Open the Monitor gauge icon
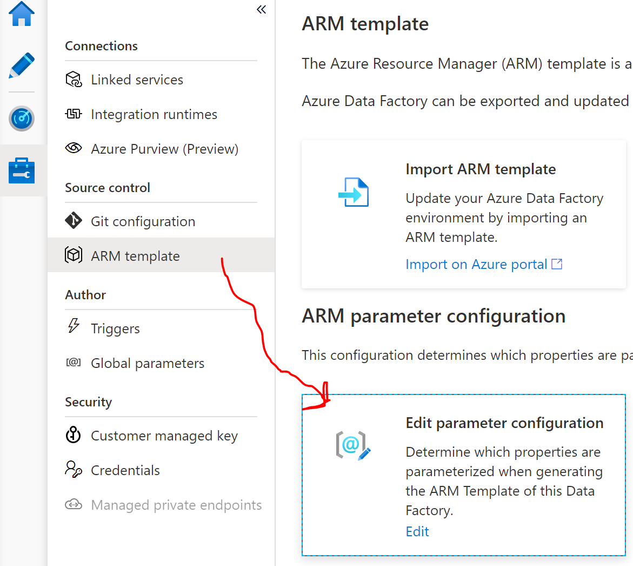Image resolution: width=633 pixels, height=566 pixels. pos(22,119)
